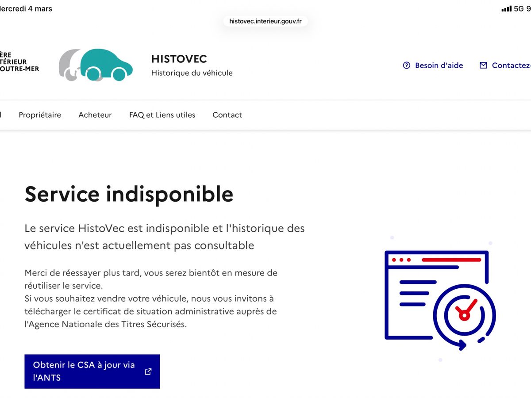Click the HISTOVEC site title
This screenshot has width=531, height=398.
179,59
